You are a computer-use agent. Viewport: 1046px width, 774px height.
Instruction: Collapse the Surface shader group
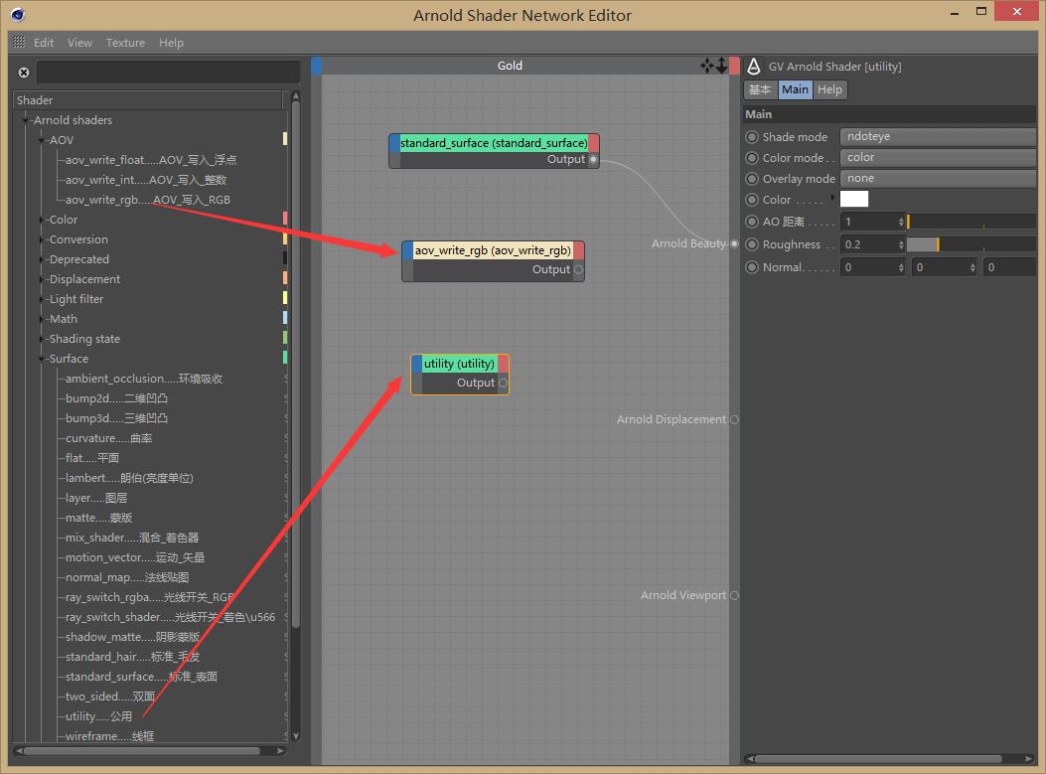42,359
